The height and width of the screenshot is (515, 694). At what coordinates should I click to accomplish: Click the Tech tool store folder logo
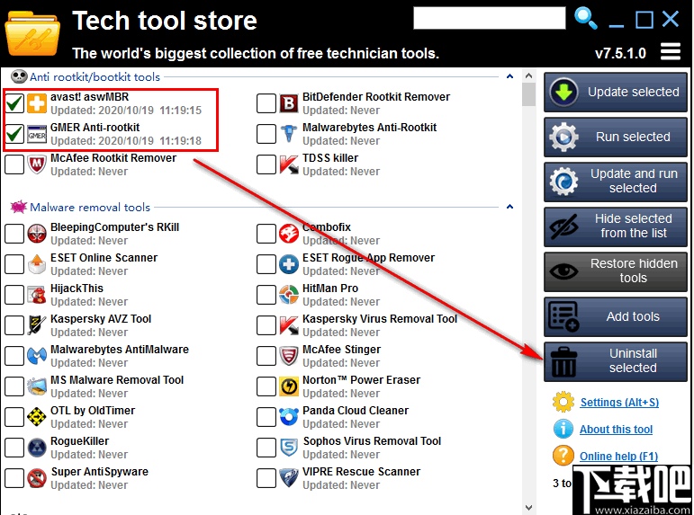pos(32,33)
